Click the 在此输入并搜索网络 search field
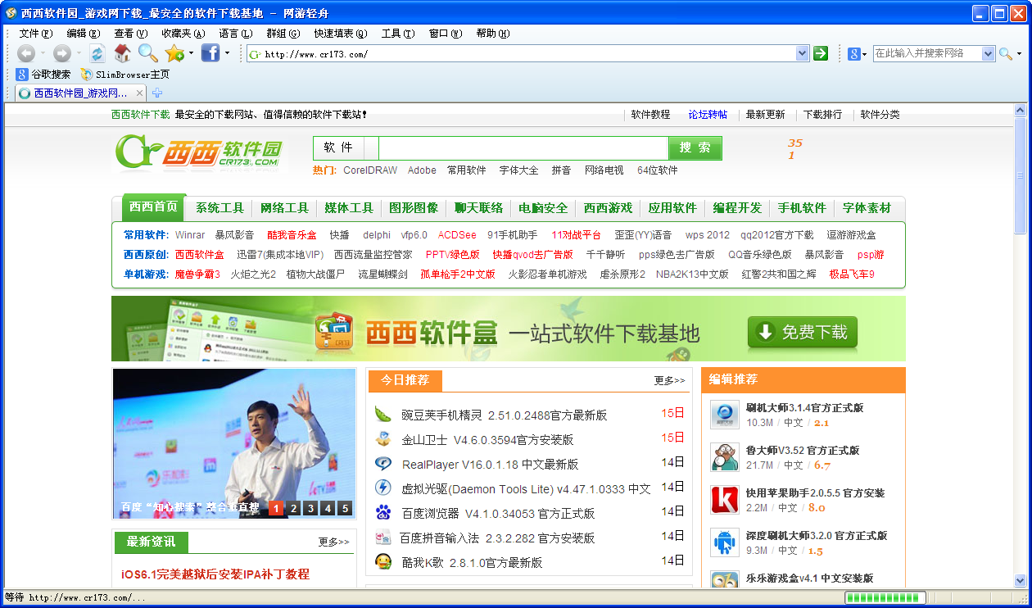 [927, 53]
